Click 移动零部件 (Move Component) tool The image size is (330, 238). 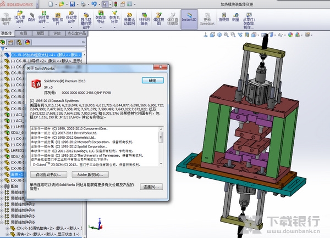(71, 17)
